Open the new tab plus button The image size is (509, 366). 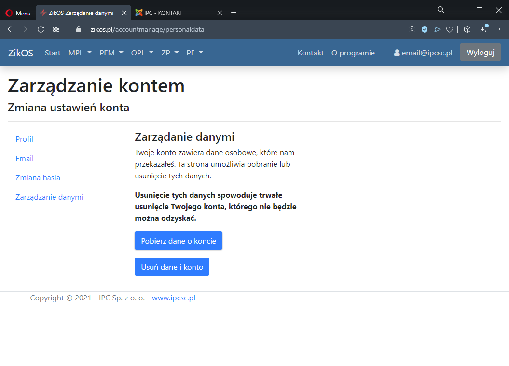click(x=234, y=13)
